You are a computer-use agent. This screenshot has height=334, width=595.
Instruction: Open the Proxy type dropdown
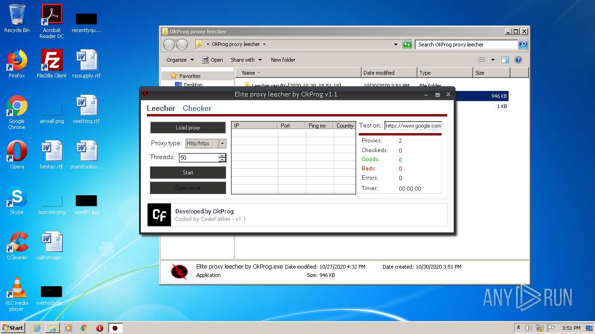click(222, 143)
